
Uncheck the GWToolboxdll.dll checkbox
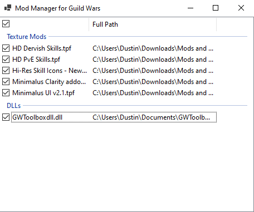[x=6, y=117]
